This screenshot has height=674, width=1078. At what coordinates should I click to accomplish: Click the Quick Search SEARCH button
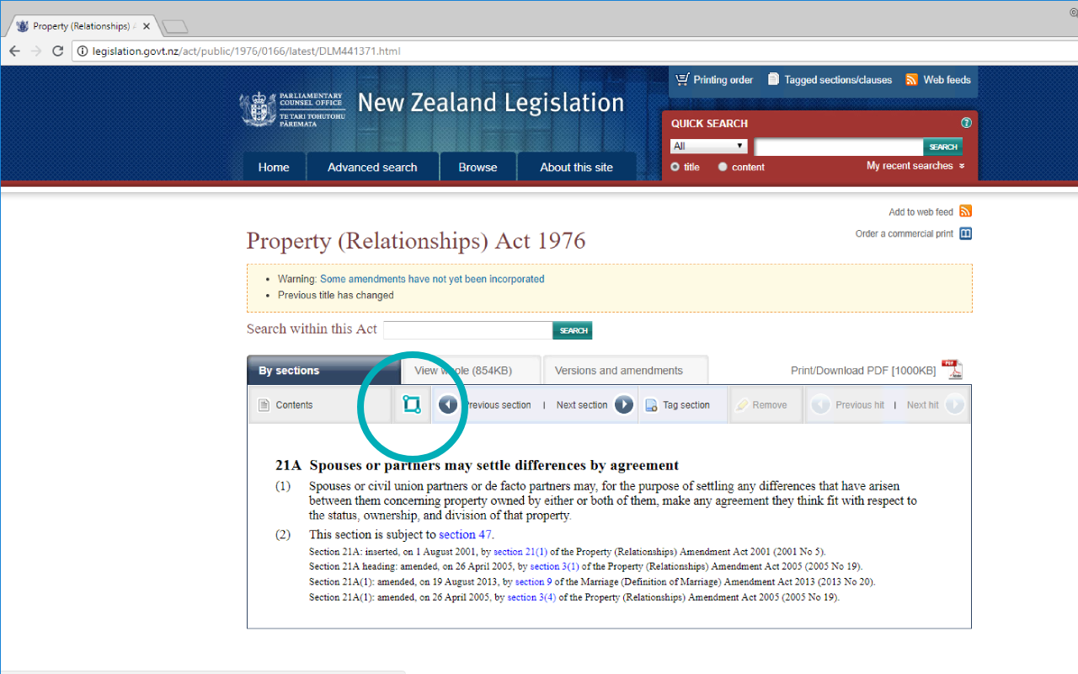(x=943, y=147)
